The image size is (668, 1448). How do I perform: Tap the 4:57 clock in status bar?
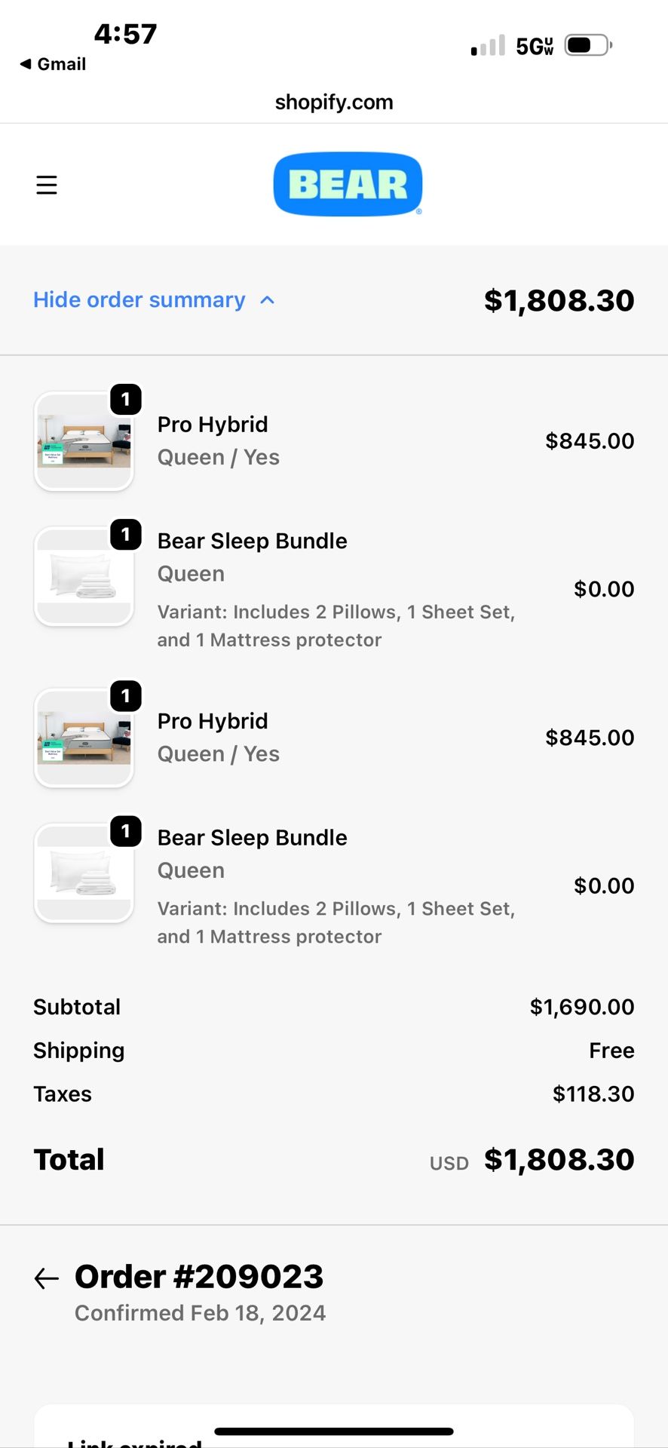pos(125,34)
